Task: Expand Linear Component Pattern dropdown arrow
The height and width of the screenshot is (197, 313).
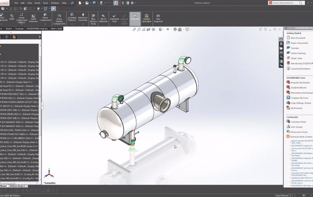Action: coord(22,23)
